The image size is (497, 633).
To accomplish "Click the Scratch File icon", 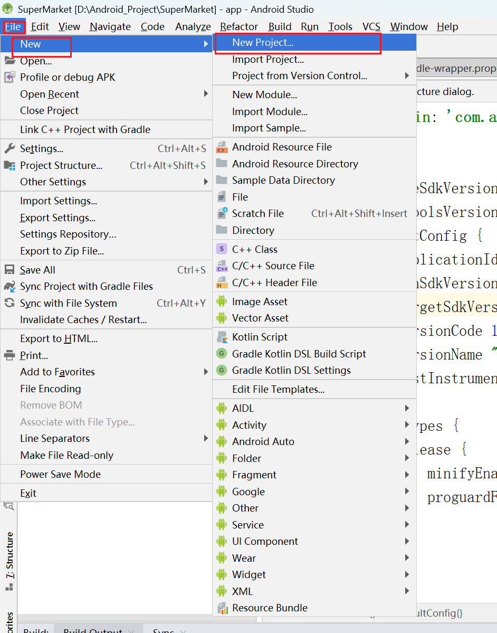I will point(222,213).
